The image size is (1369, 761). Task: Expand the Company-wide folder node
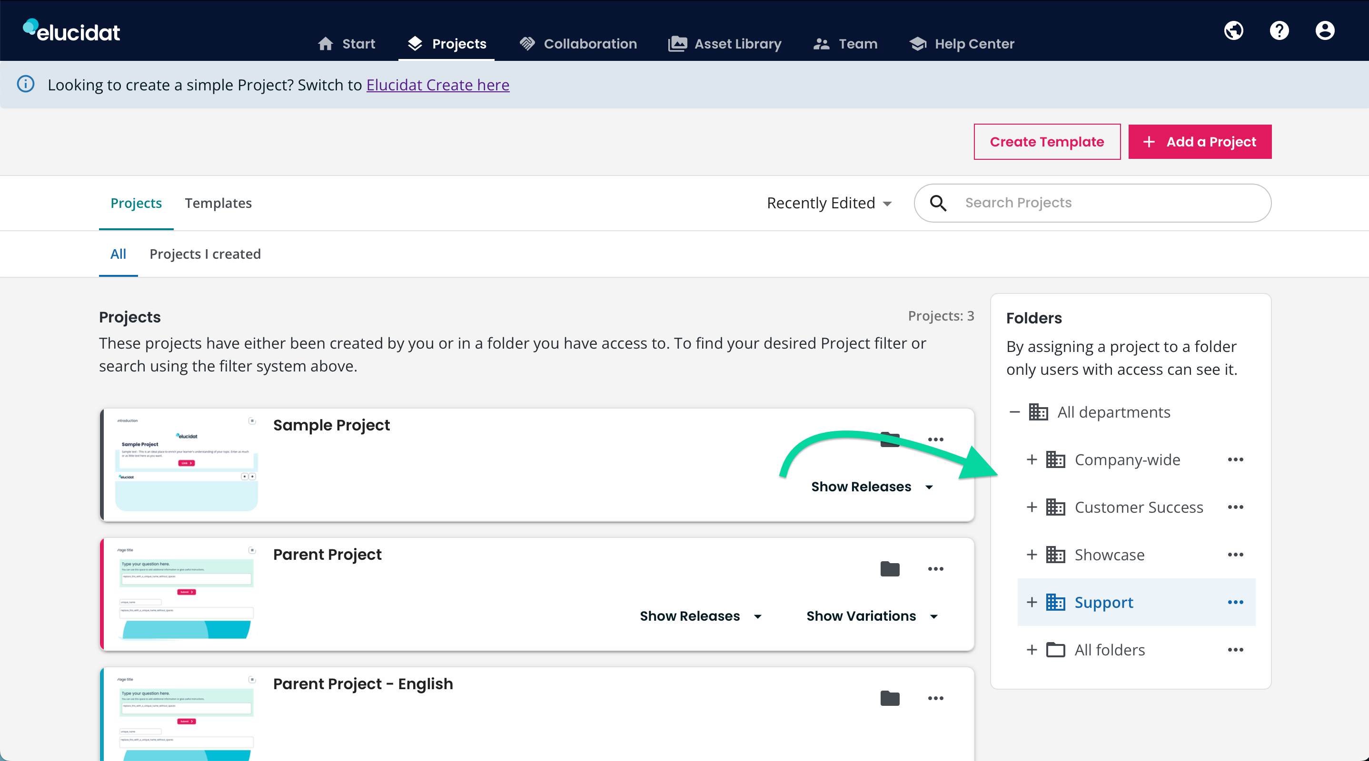(x=1032, y=459)
